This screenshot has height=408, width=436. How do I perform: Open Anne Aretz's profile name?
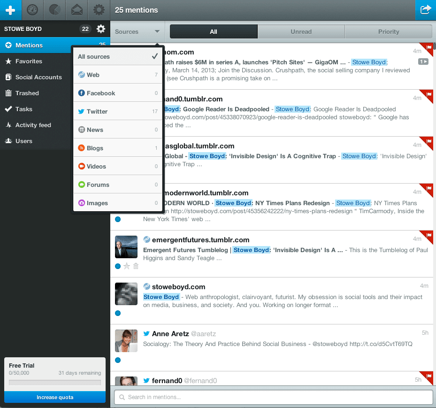click(x=170, y=334)
